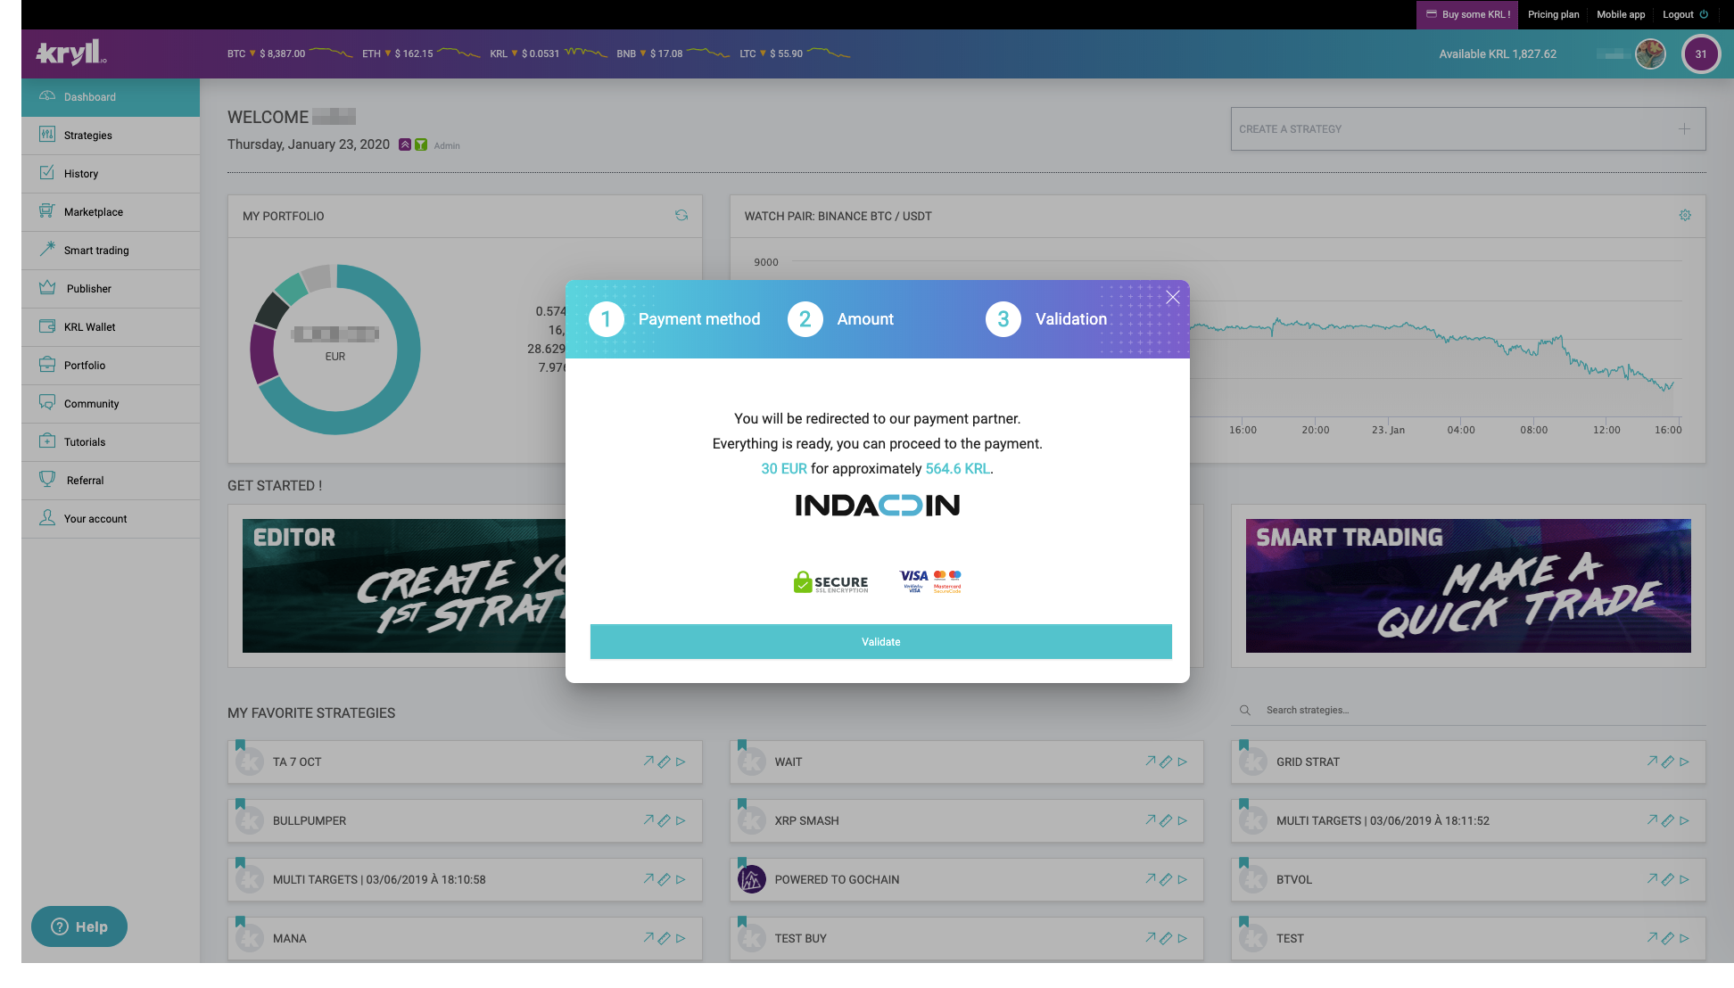1734x988 pixels.
Task: Close the payment dialog with the X
Action: click(x=1172, y=298)
